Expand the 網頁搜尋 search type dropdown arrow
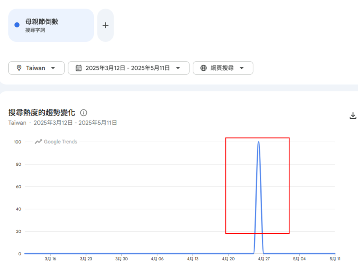The height and width of the screenshot is (276, 358). point(242,68)
